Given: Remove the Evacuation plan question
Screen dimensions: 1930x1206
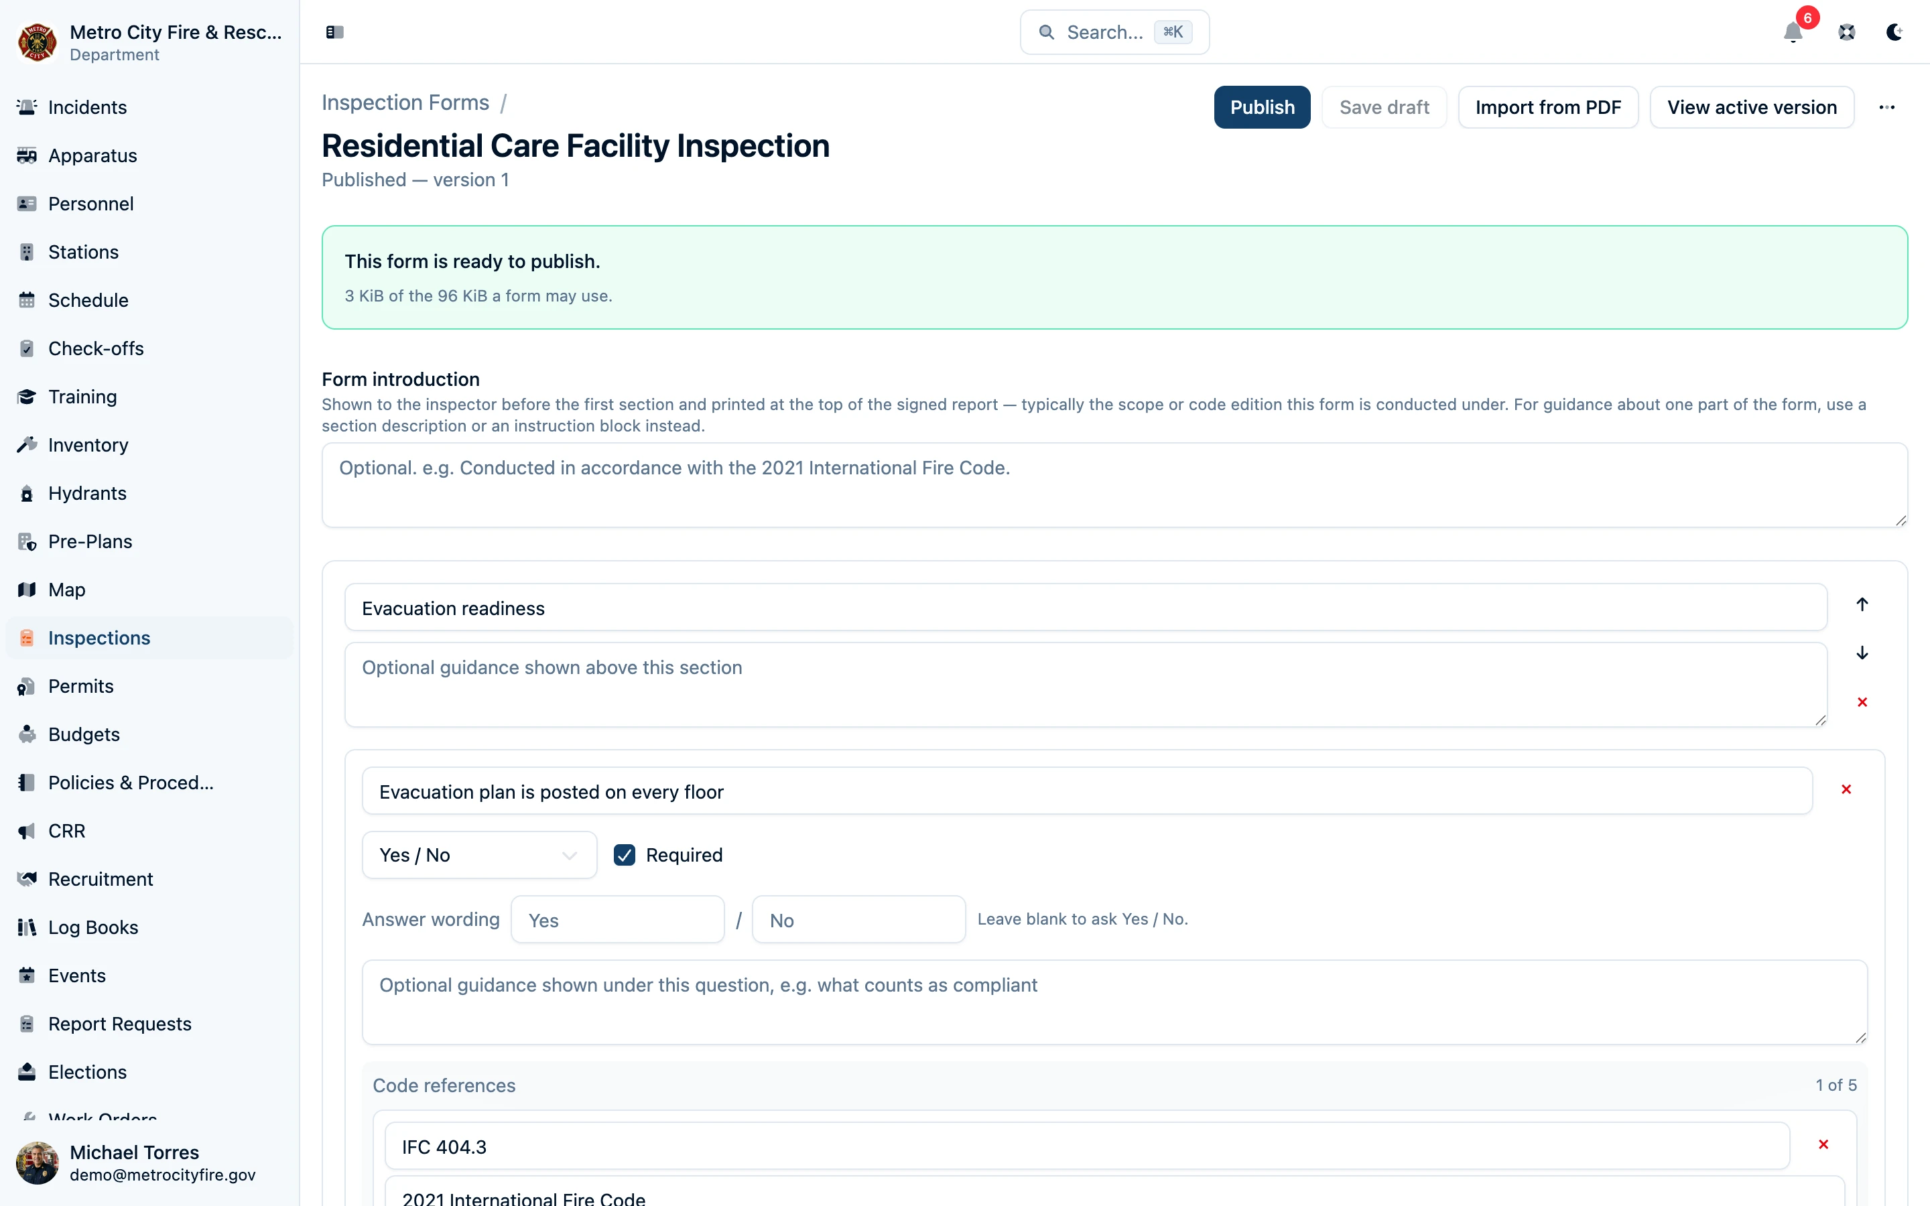Looking at the screenshot, I should (x=1846, y=790).
